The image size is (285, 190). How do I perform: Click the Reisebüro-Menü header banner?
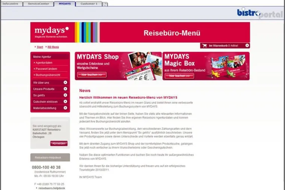pos(175,33)
